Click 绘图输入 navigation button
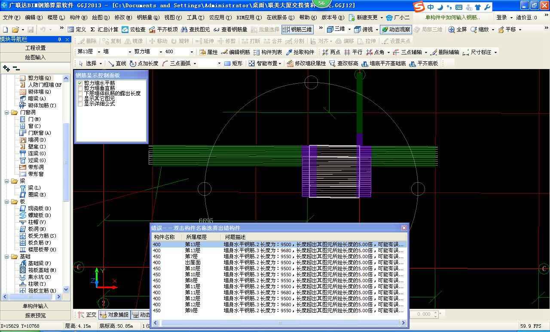Image resolution: width=550 pixels, height=332 pixels. 35,57
